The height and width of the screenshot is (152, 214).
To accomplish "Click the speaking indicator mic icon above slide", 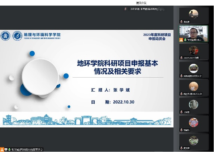I will [x=126, y=9].
